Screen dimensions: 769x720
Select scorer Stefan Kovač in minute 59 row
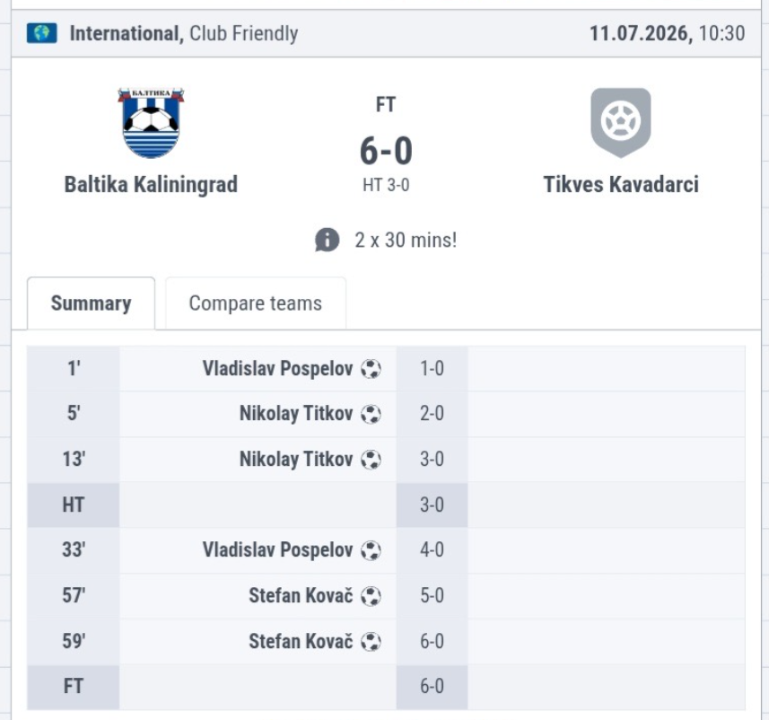[x=301, y=642]
